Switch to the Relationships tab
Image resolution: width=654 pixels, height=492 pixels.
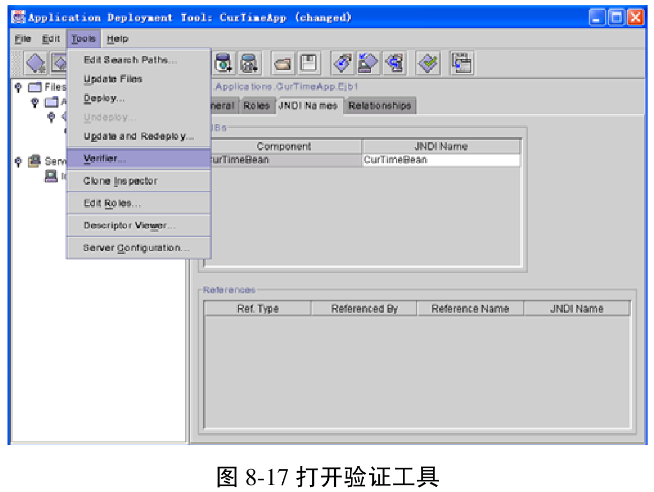click(380, 106)
